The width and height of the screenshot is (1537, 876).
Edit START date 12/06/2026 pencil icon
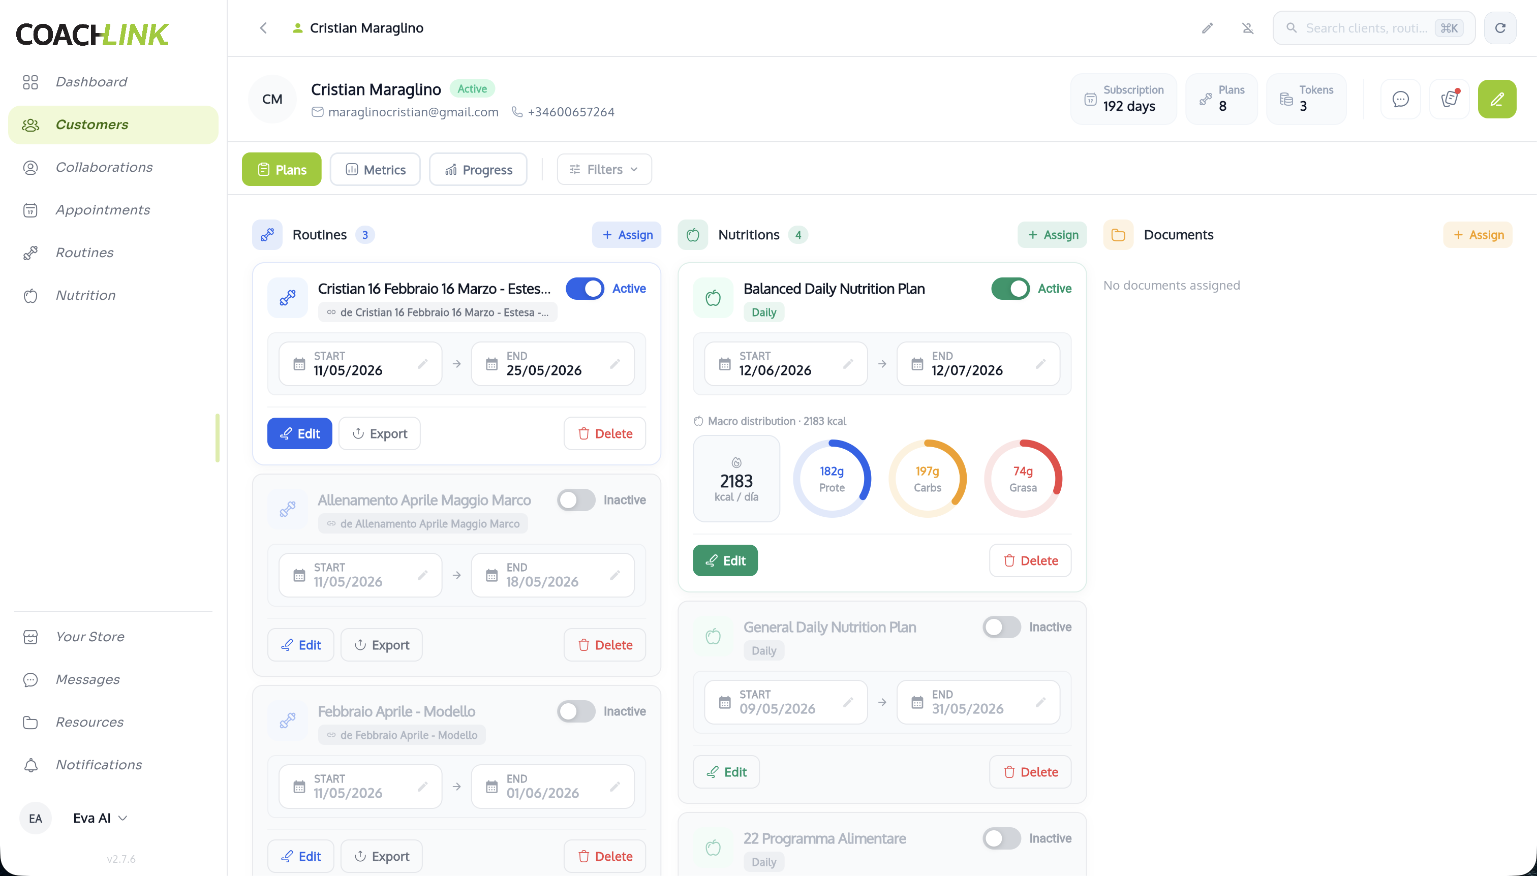click(x=848, y=363)
